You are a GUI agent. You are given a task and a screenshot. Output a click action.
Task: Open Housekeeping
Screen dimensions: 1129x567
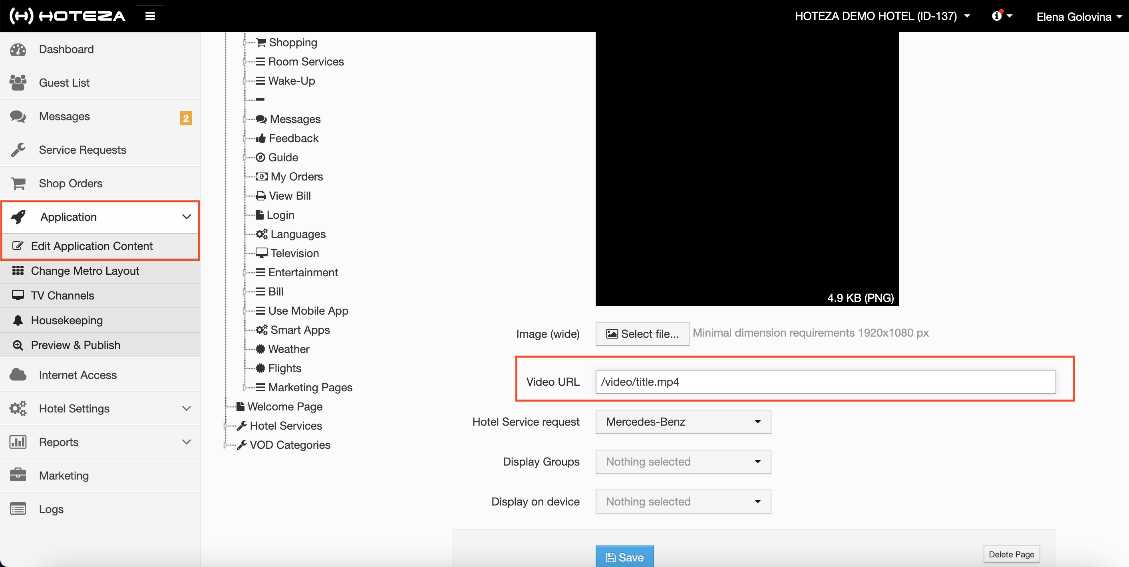[100, 320]
